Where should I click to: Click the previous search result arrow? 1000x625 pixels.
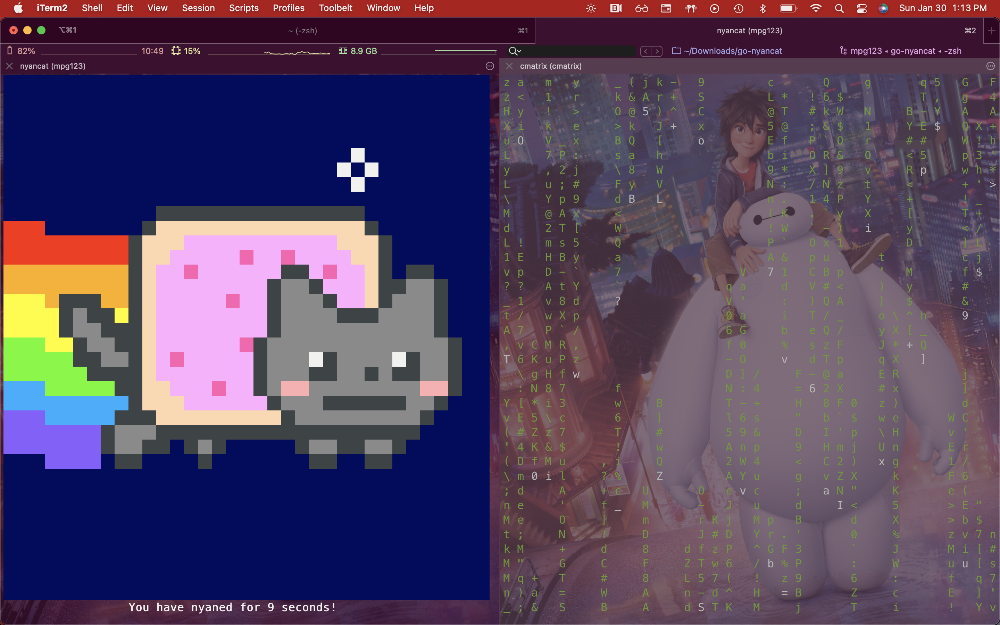pos(645,51)
